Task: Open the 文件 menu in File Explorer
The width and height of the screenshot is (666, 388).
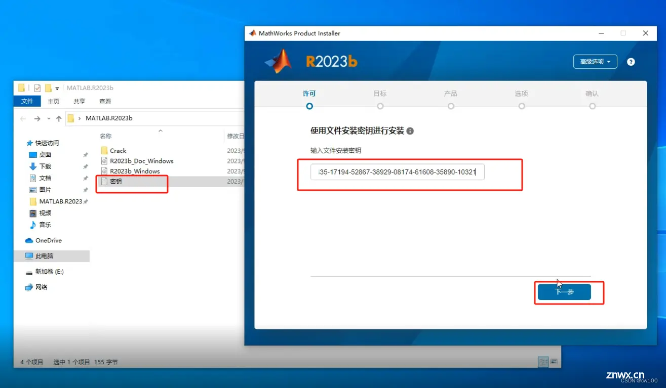Action: click(x=27, y=101)
